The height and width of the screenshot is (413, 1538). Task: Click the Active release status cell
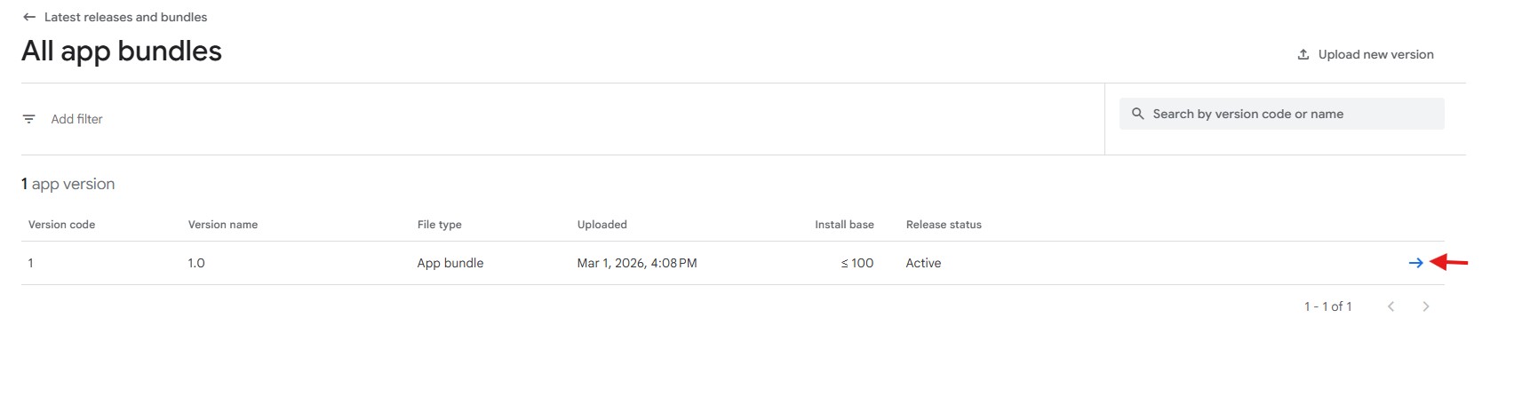point(923,263)
